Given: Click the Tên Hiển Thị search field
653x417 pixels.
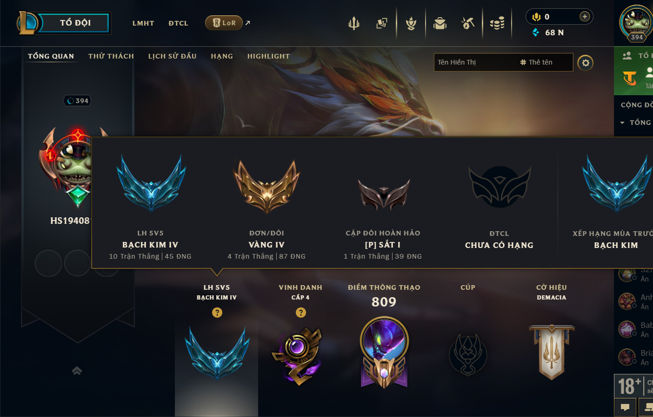Looking at the screenshot, I should click(475, 62).
